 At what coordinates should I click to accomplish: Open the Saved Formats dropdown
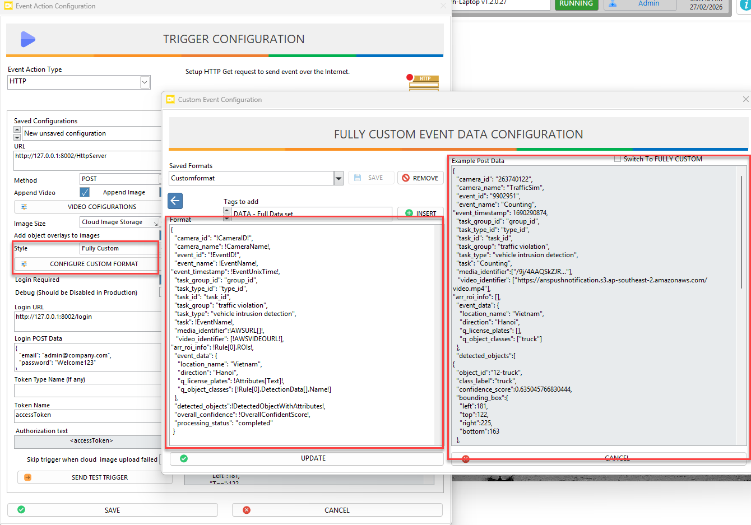coord(339,179)
